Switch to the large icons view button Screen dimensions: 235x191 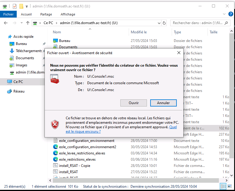coord(230,187)
